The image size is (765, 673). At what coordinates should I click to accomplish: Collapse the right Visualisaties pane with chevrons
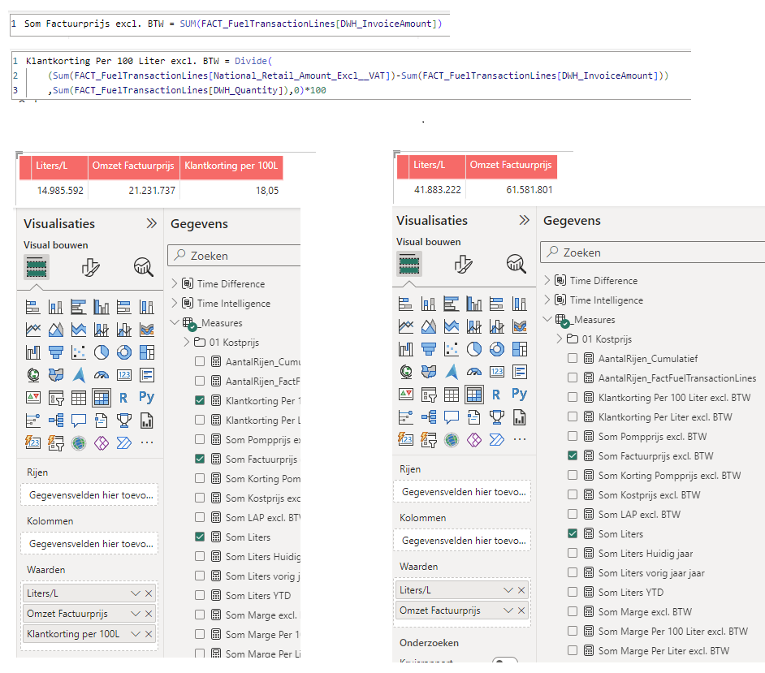(525, 220)
